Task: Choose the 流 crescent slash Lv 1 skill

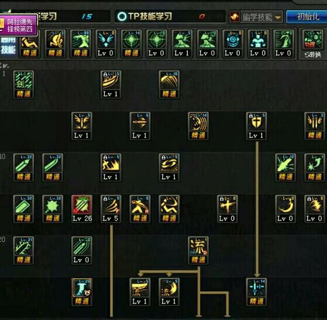Action: point(169,292)
